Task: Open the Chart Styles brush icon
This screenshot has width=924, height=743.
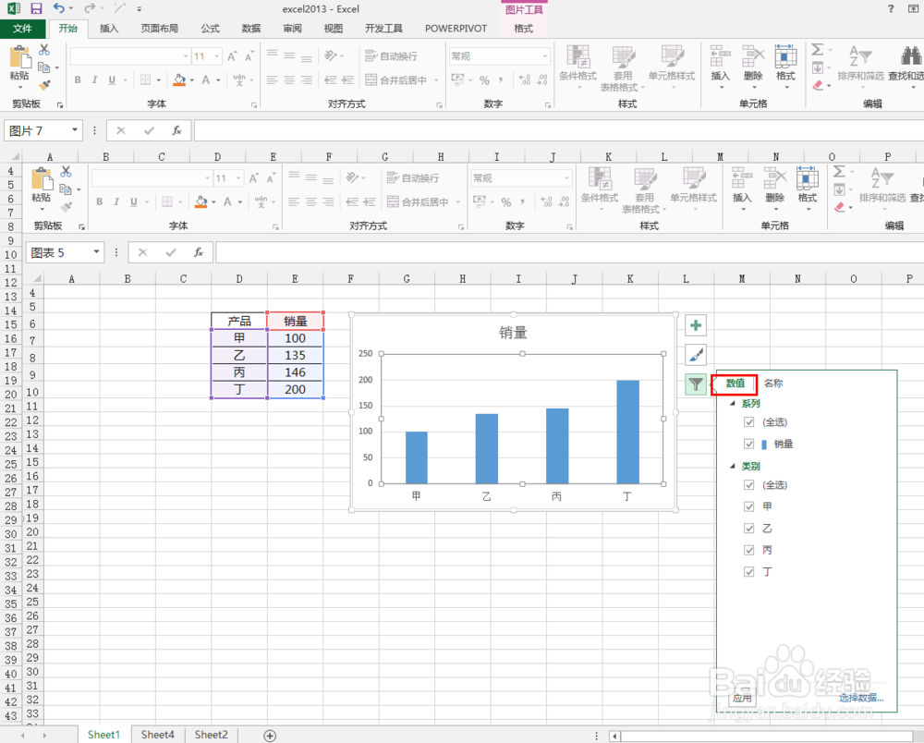Action: pos(695,355)
